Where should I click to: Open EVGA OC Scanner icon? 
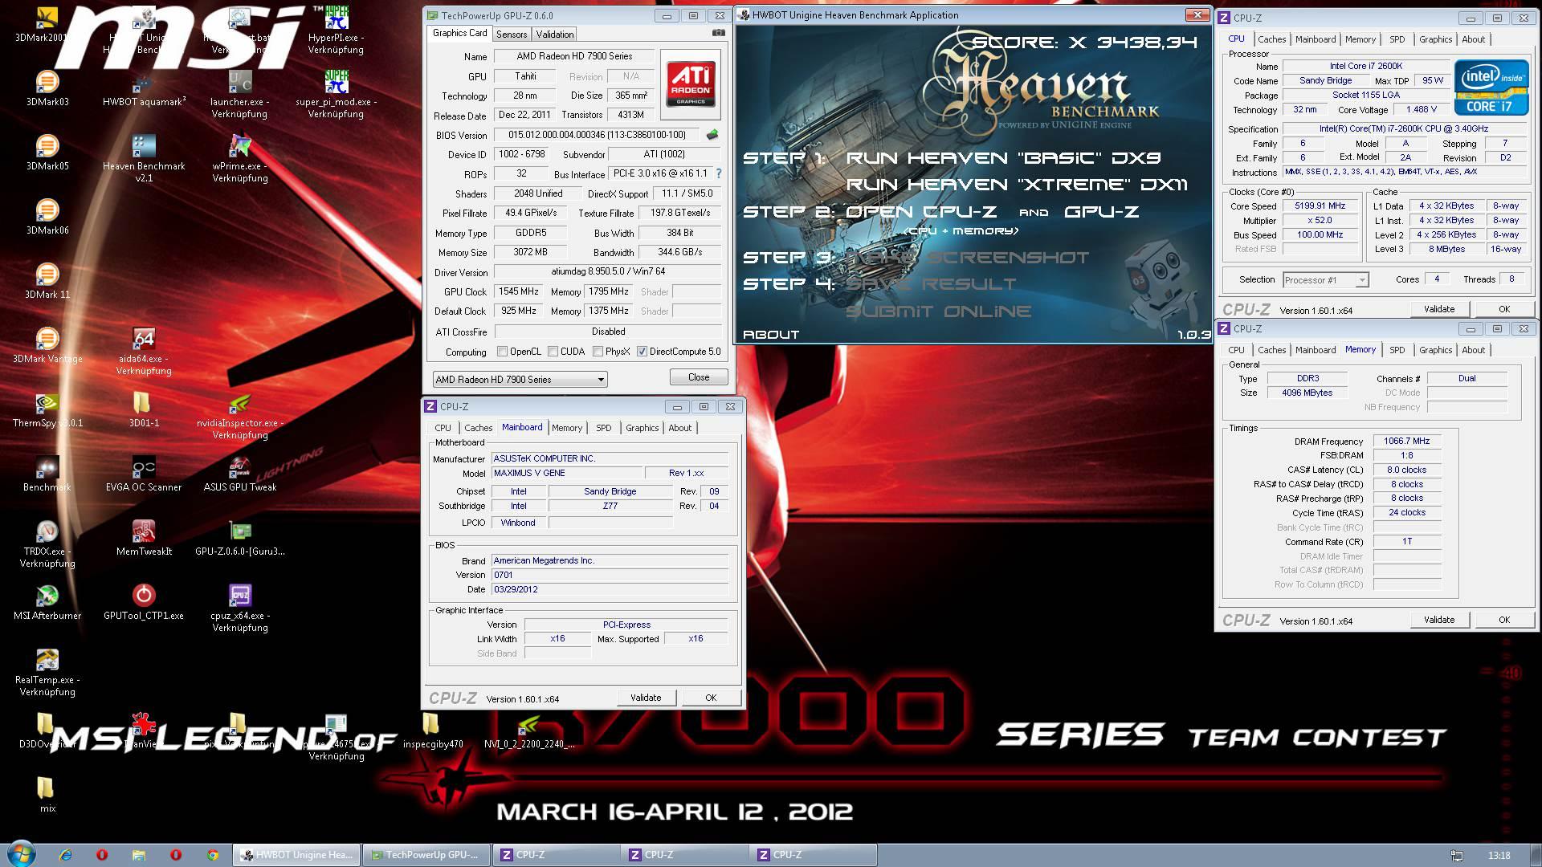click(x=144, y=473)
